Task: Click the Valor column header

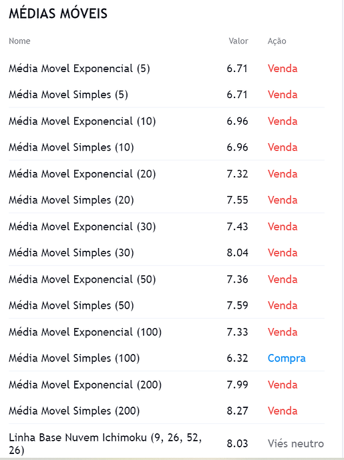Action: pos(238,41)
